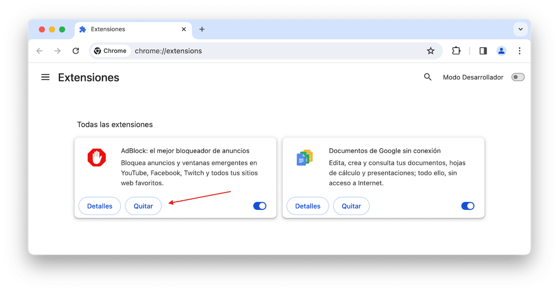
Task: Open the hamburger main menu beside Extensiones
Action: coord(45,77)
